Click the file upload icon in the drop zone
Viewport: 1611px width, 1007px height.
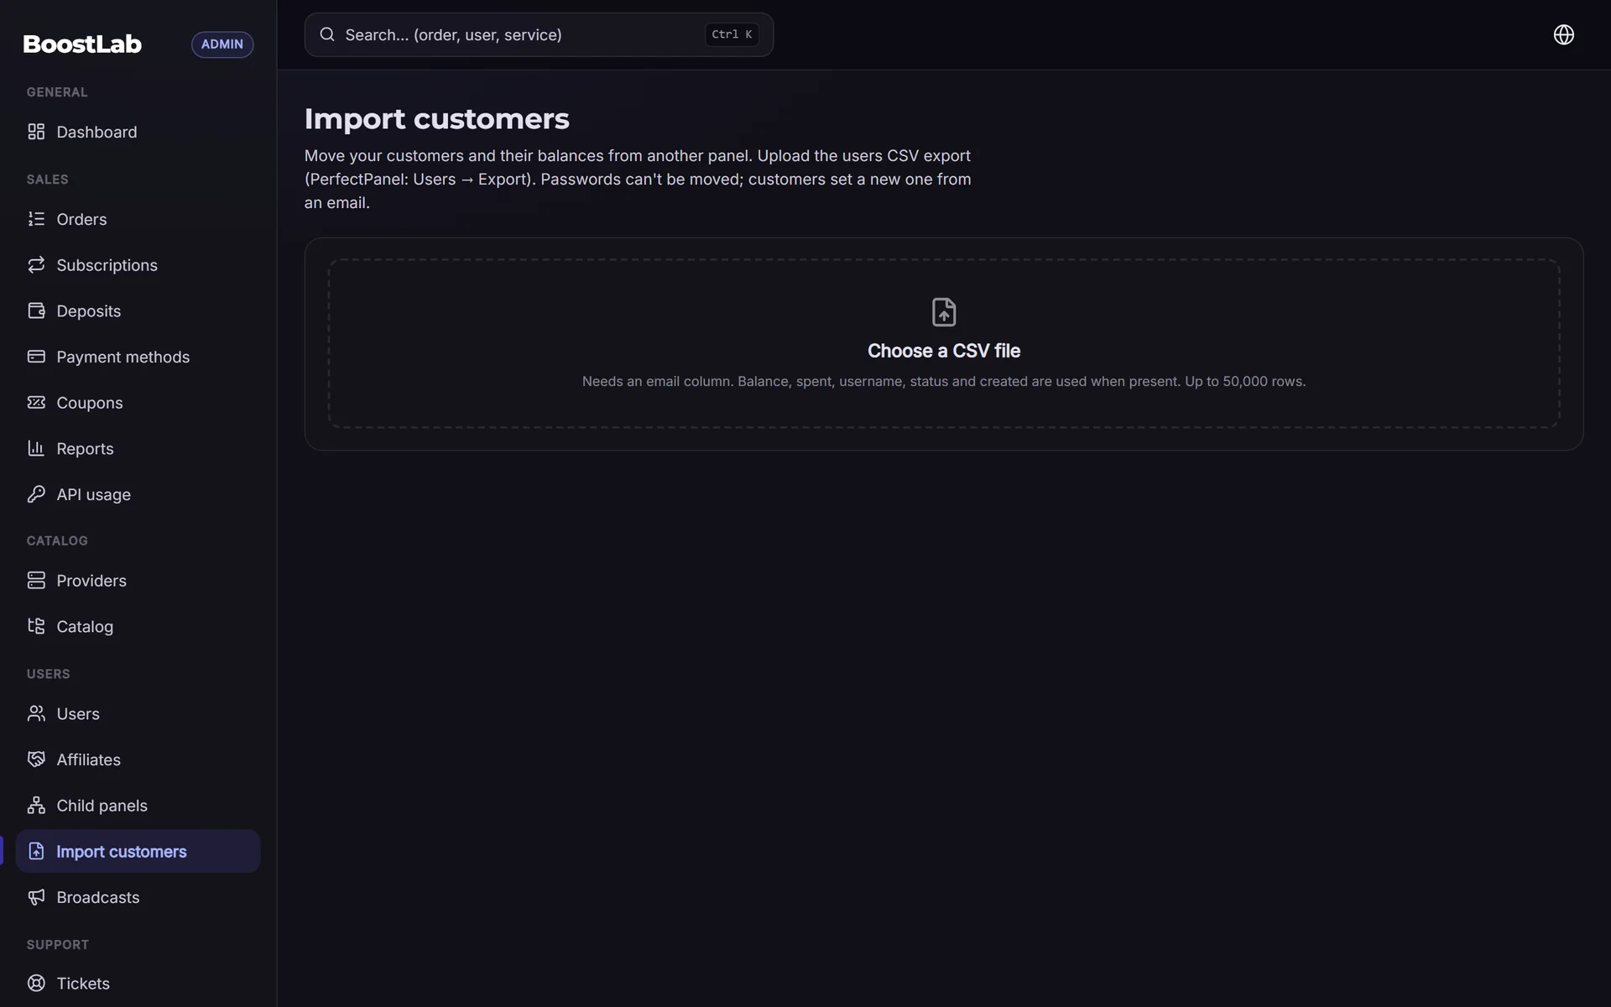pyautogui.click(x=944, y=312)
